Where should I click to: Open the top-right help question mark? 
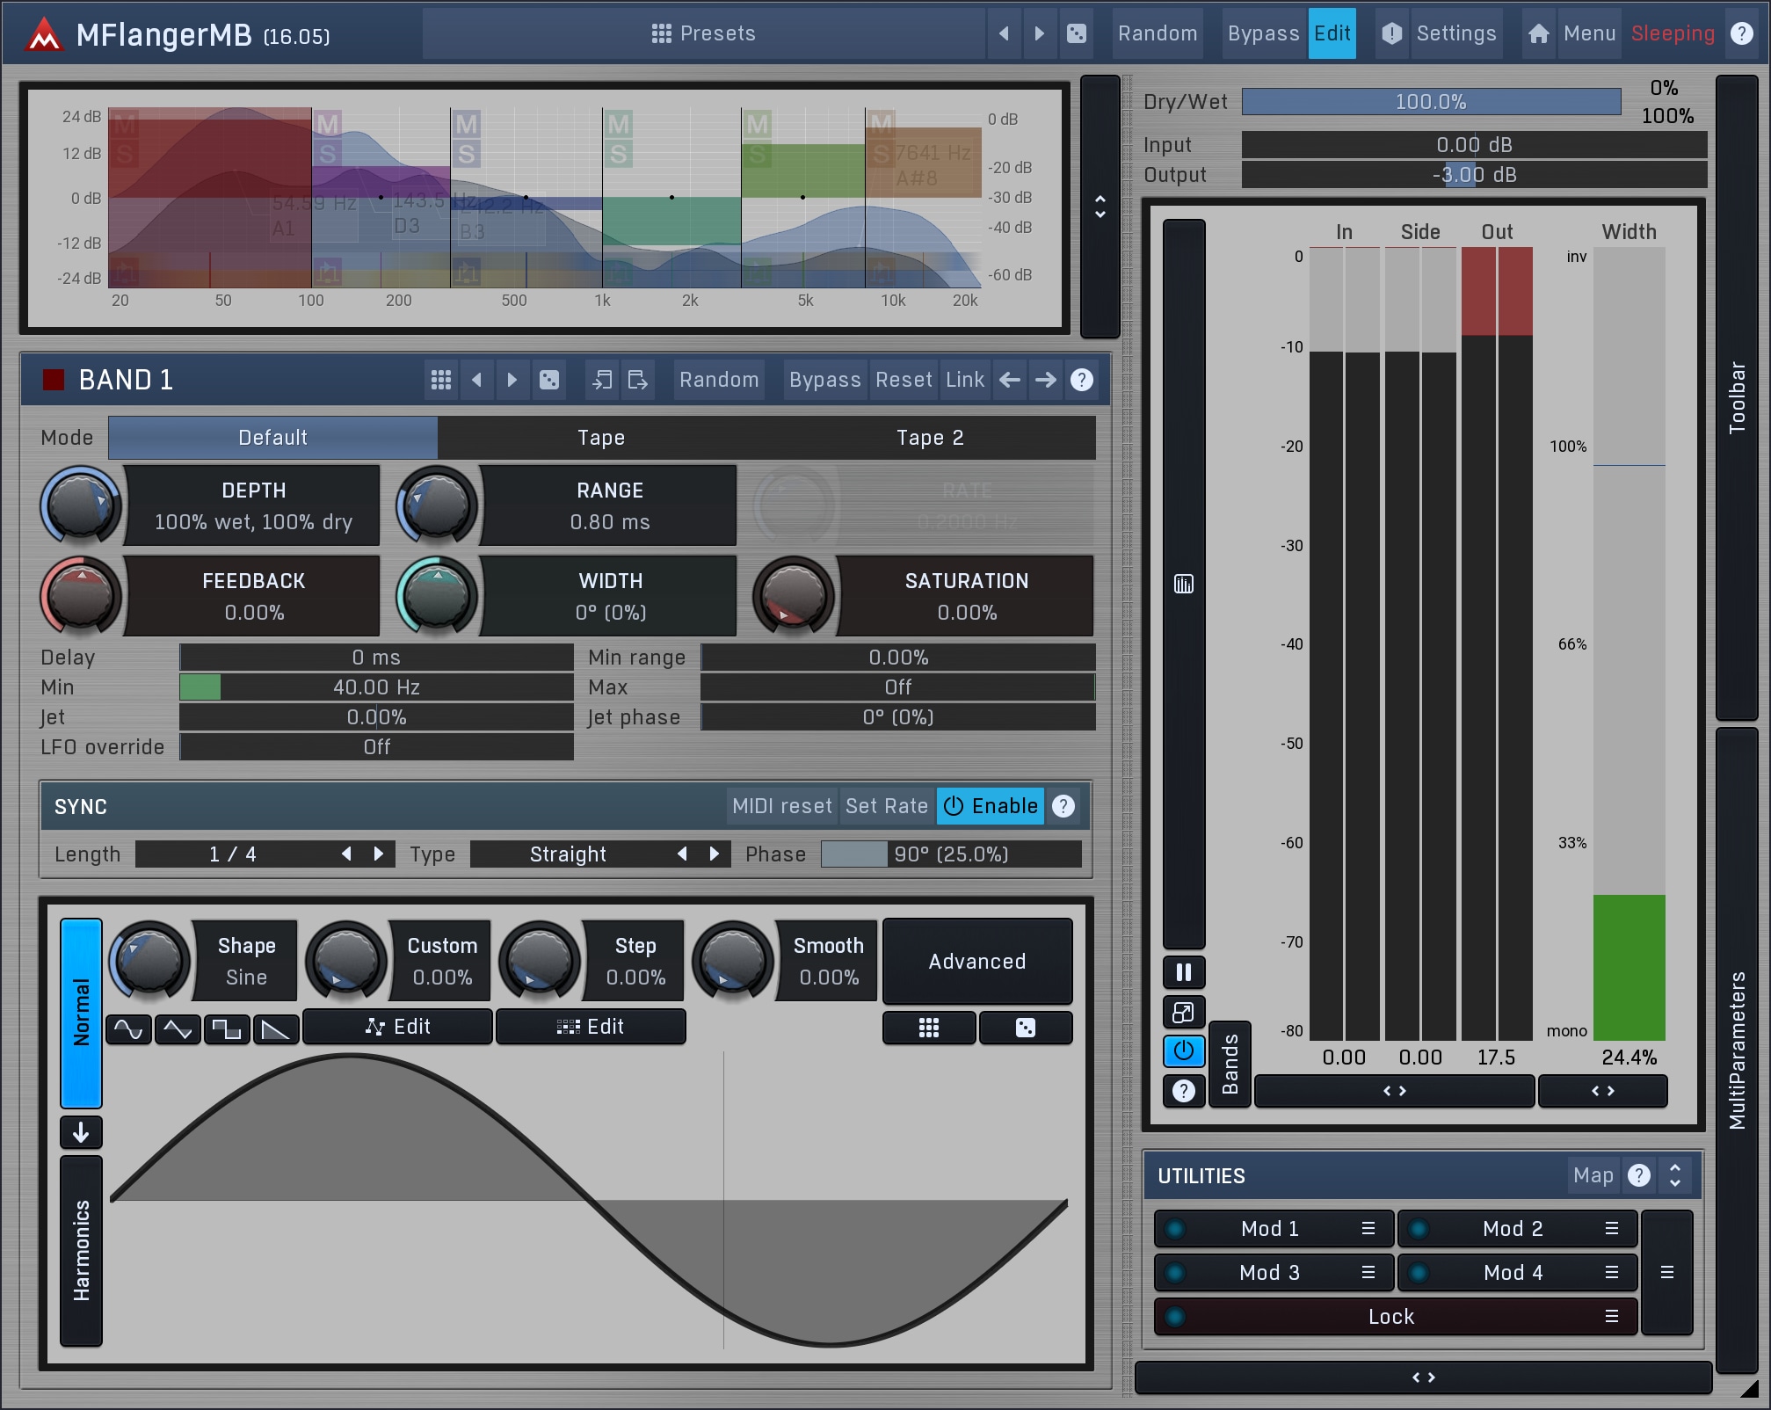point(1741,33)
